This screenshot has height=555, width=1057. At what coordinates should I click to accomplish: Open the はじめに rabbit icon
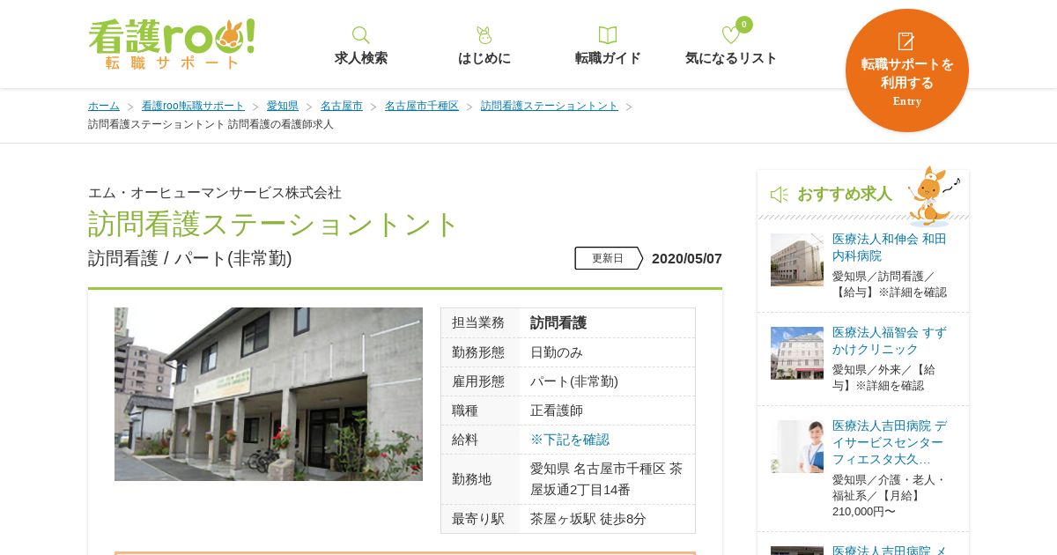tap(484, 35)
